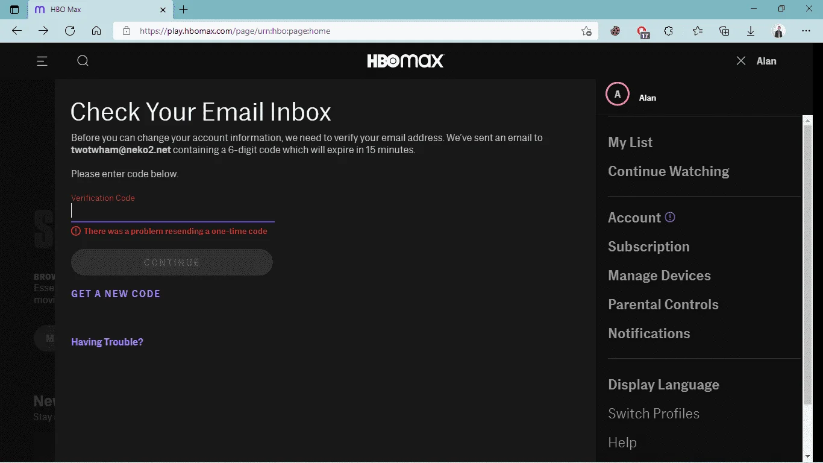Go back to the previous page
Image resolution: width=823 pixels, height=463 pixels.
click(x=17, y=31)
